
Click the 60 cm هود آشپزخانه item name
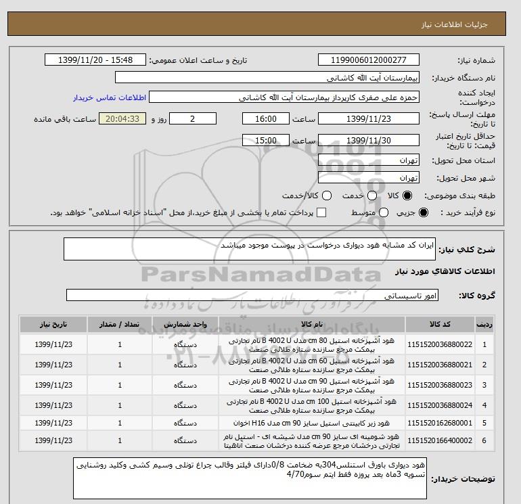312,365
